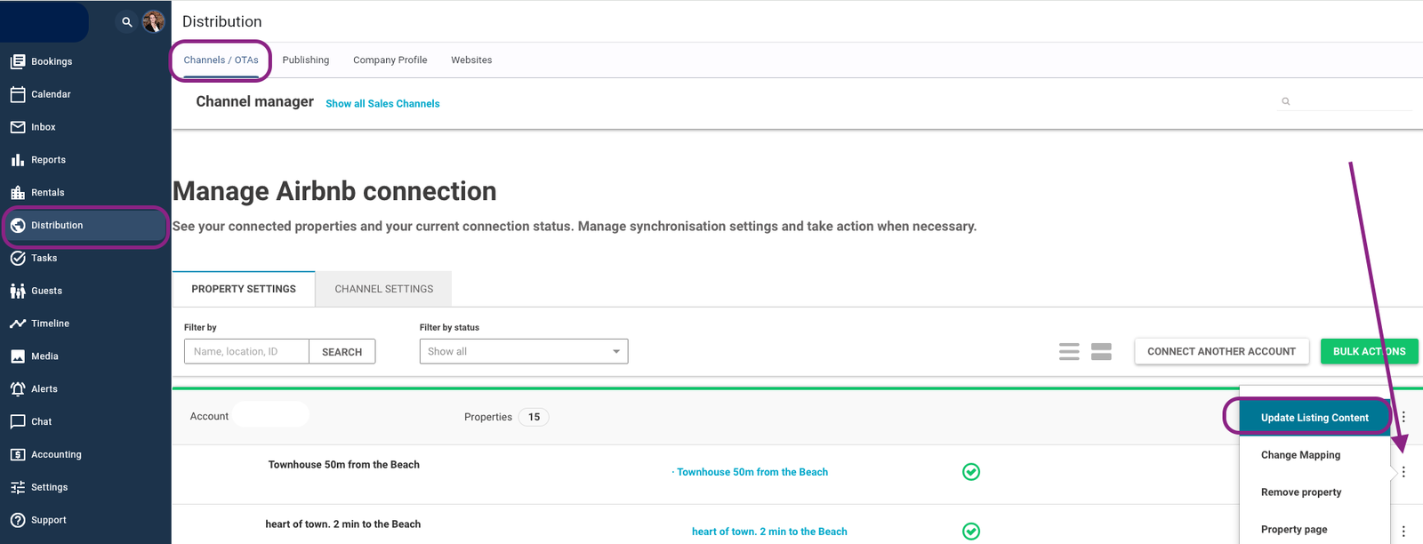Click the Reports bar chart icon
Viewport: 1423px width, 544px height.
(x=18, y=160)
